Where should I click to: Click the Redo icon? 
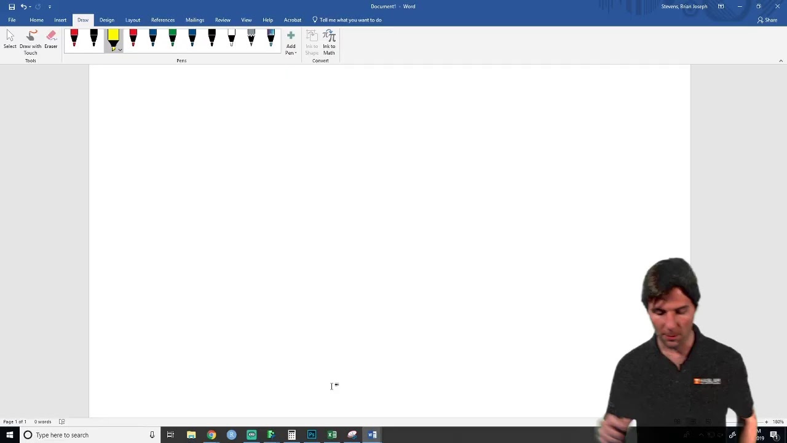pos(38,7)
